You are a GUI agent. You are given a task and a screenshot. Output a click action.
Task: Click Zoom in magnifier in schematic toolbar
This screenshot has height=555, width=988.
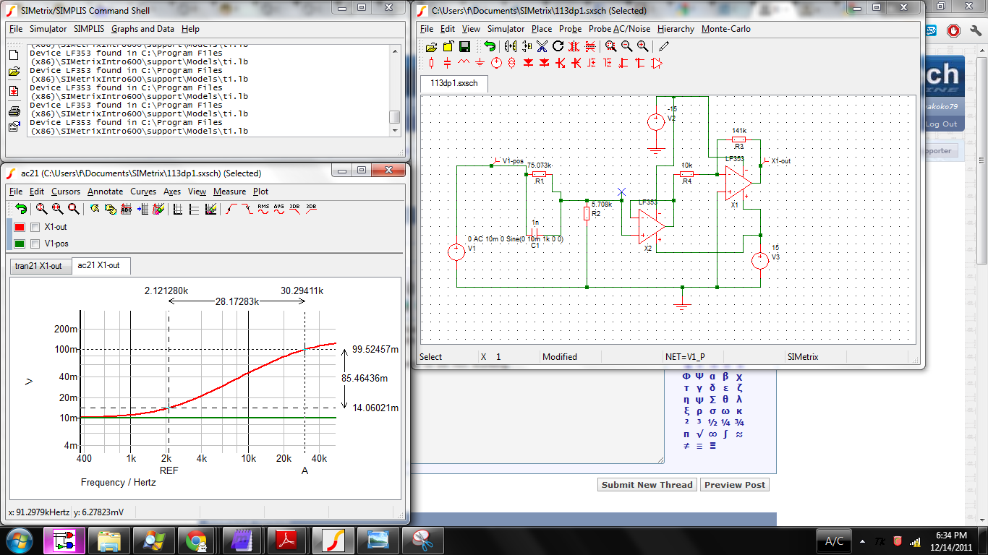[x=642, y=46]
